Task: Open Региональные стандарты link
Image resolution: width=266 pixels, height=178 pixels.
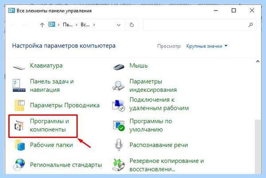Action: point(66,165)
